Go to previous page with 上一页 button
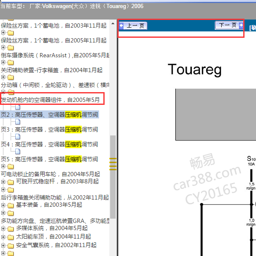 pos(133,25)
